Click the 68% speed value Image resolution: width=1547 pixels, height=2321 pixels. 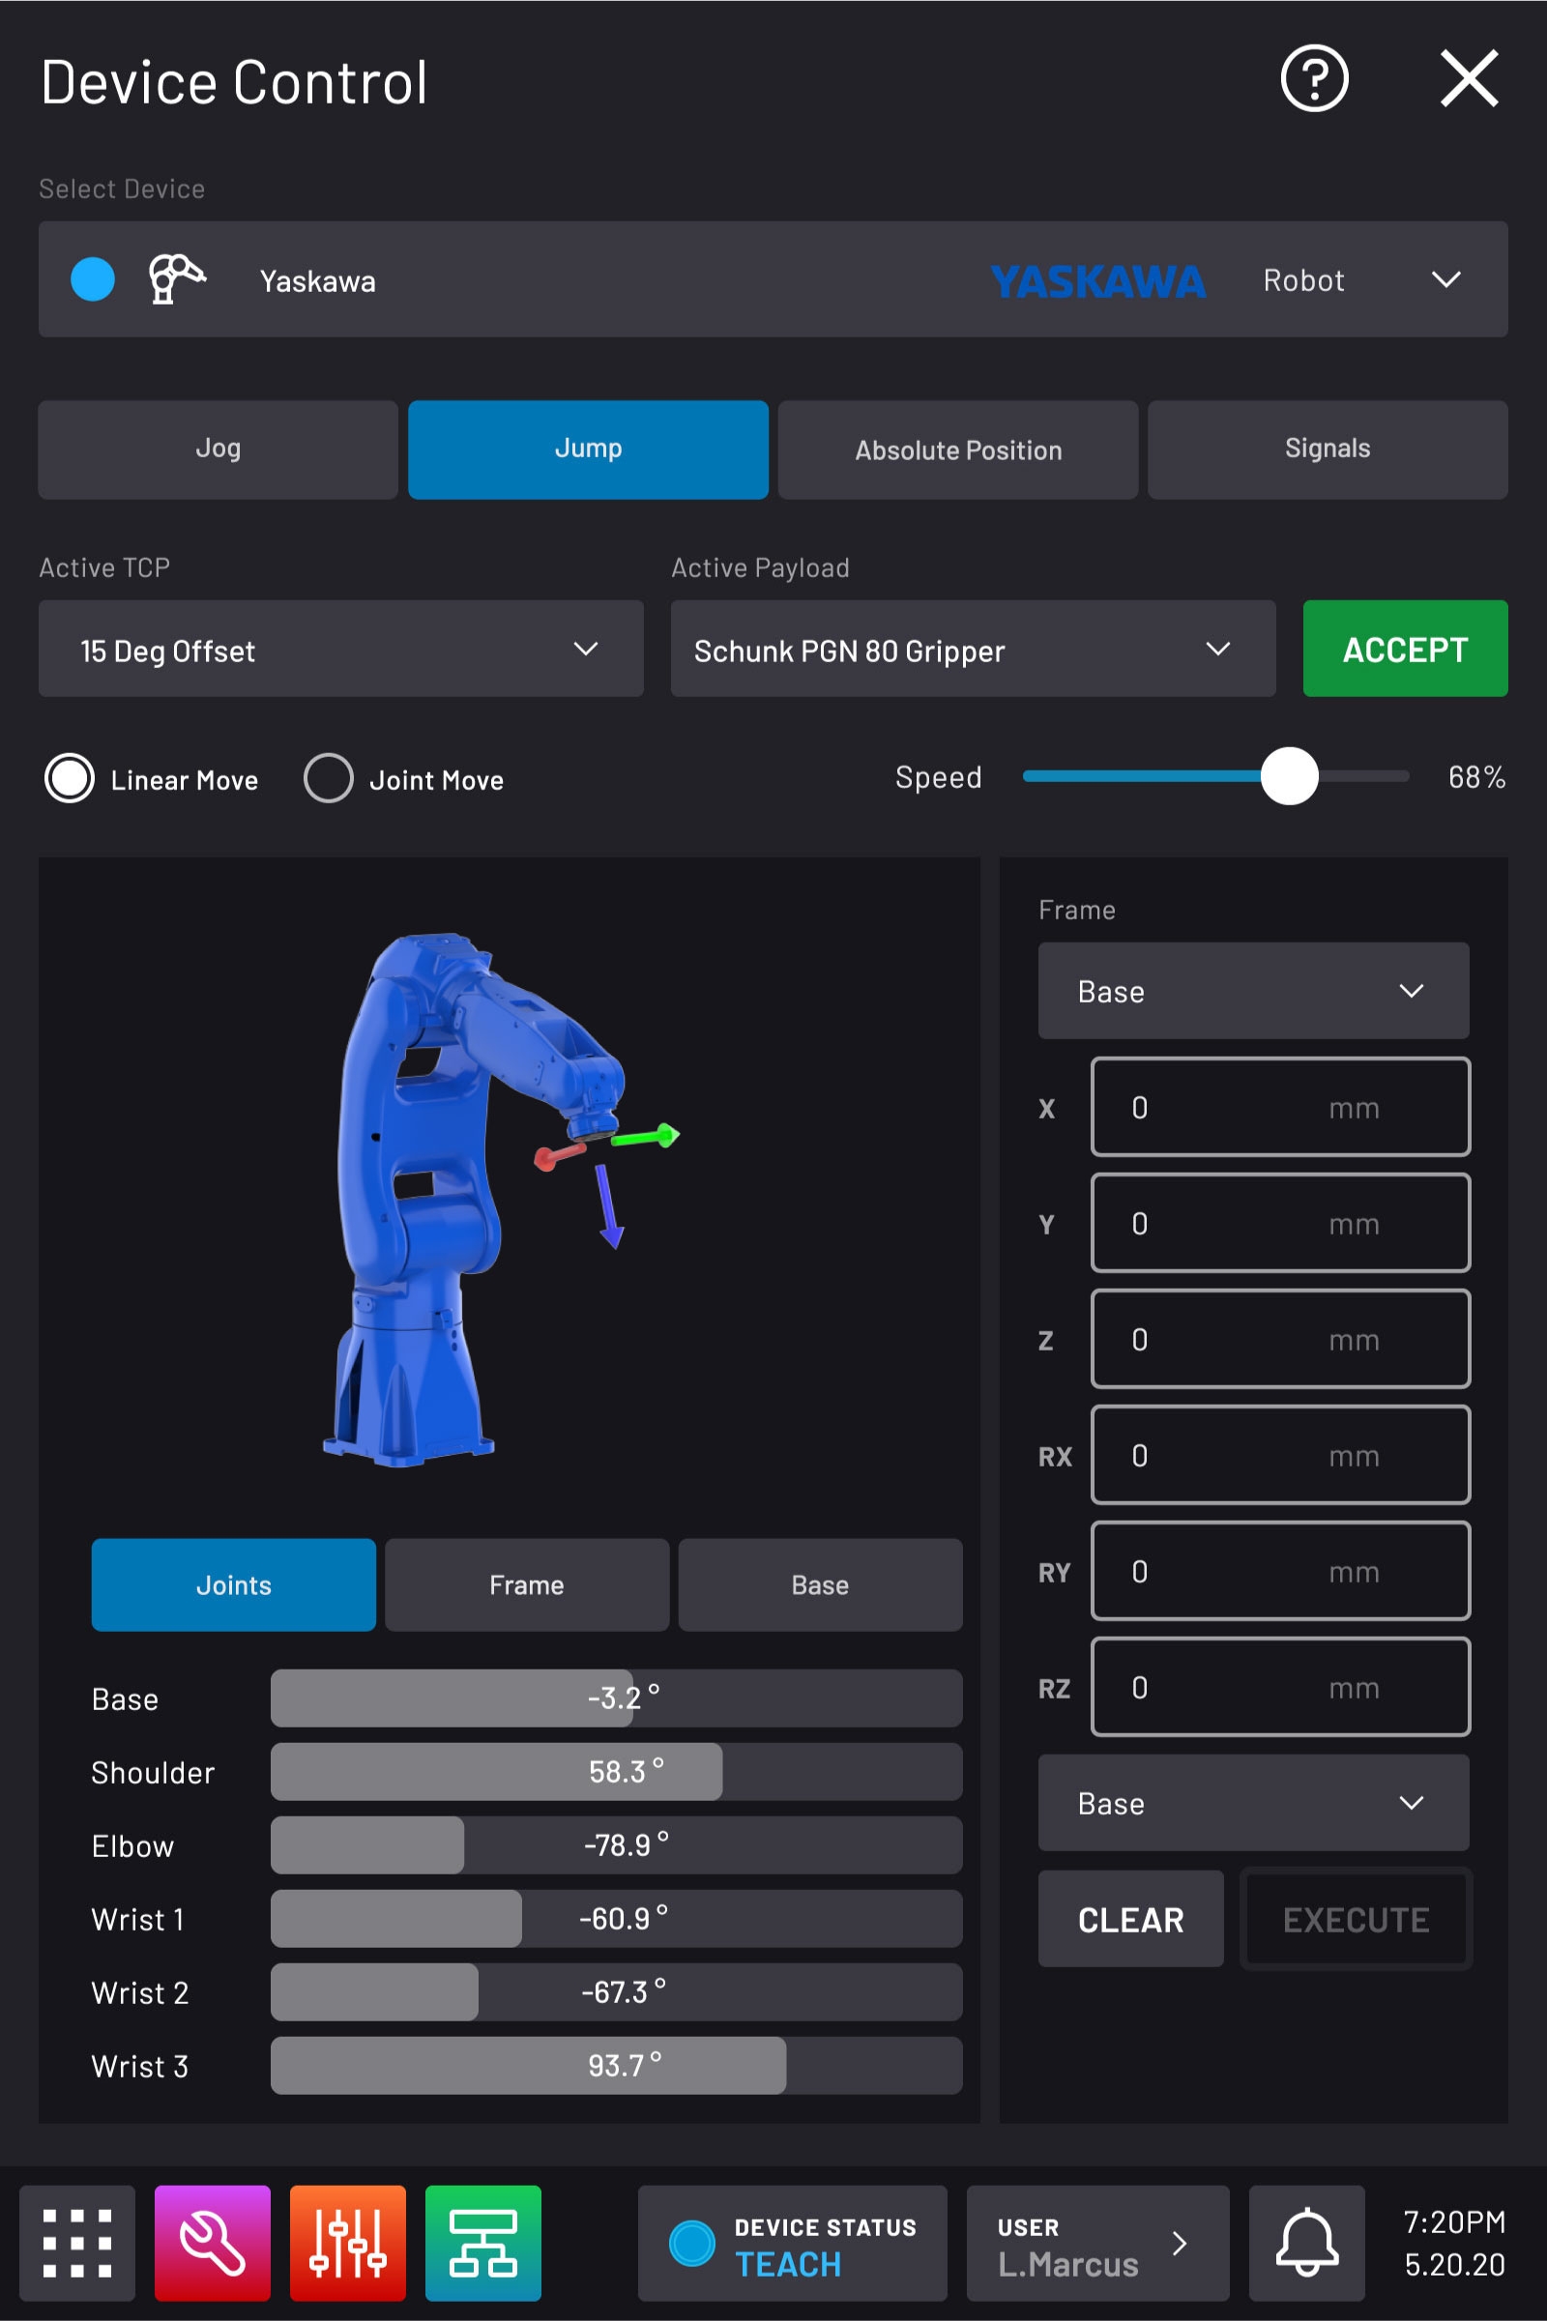coord(1476,777)
